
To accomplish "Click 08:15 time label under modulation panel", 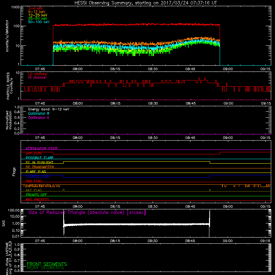I will (115, 138).
